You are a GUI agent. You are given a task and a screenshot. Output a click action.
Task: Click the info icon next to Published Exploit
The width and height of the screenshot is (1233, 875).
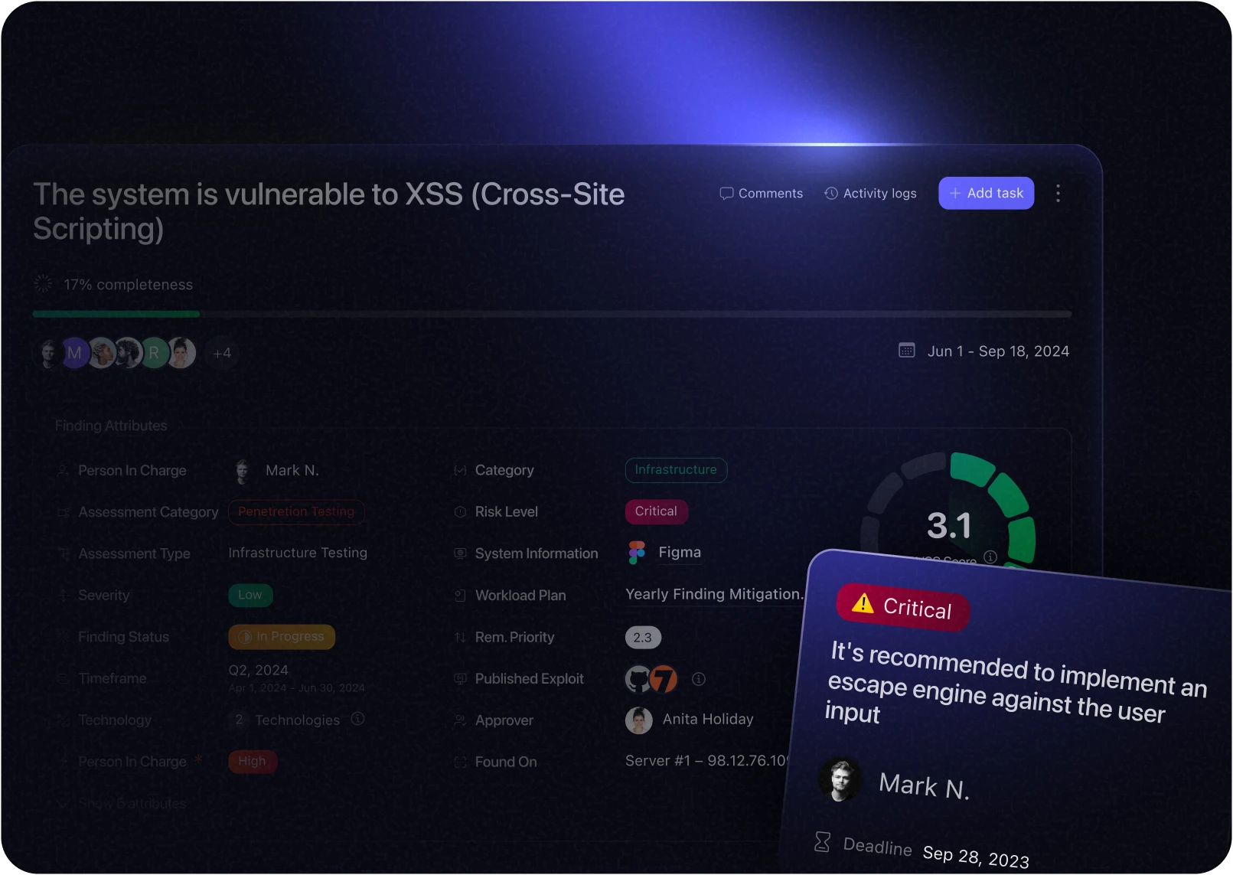pos(699,679)
